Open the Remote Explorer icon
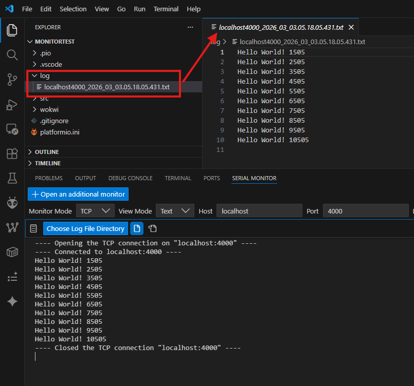The height and width of the screenshot is (386, 414). tap(12, 129)
